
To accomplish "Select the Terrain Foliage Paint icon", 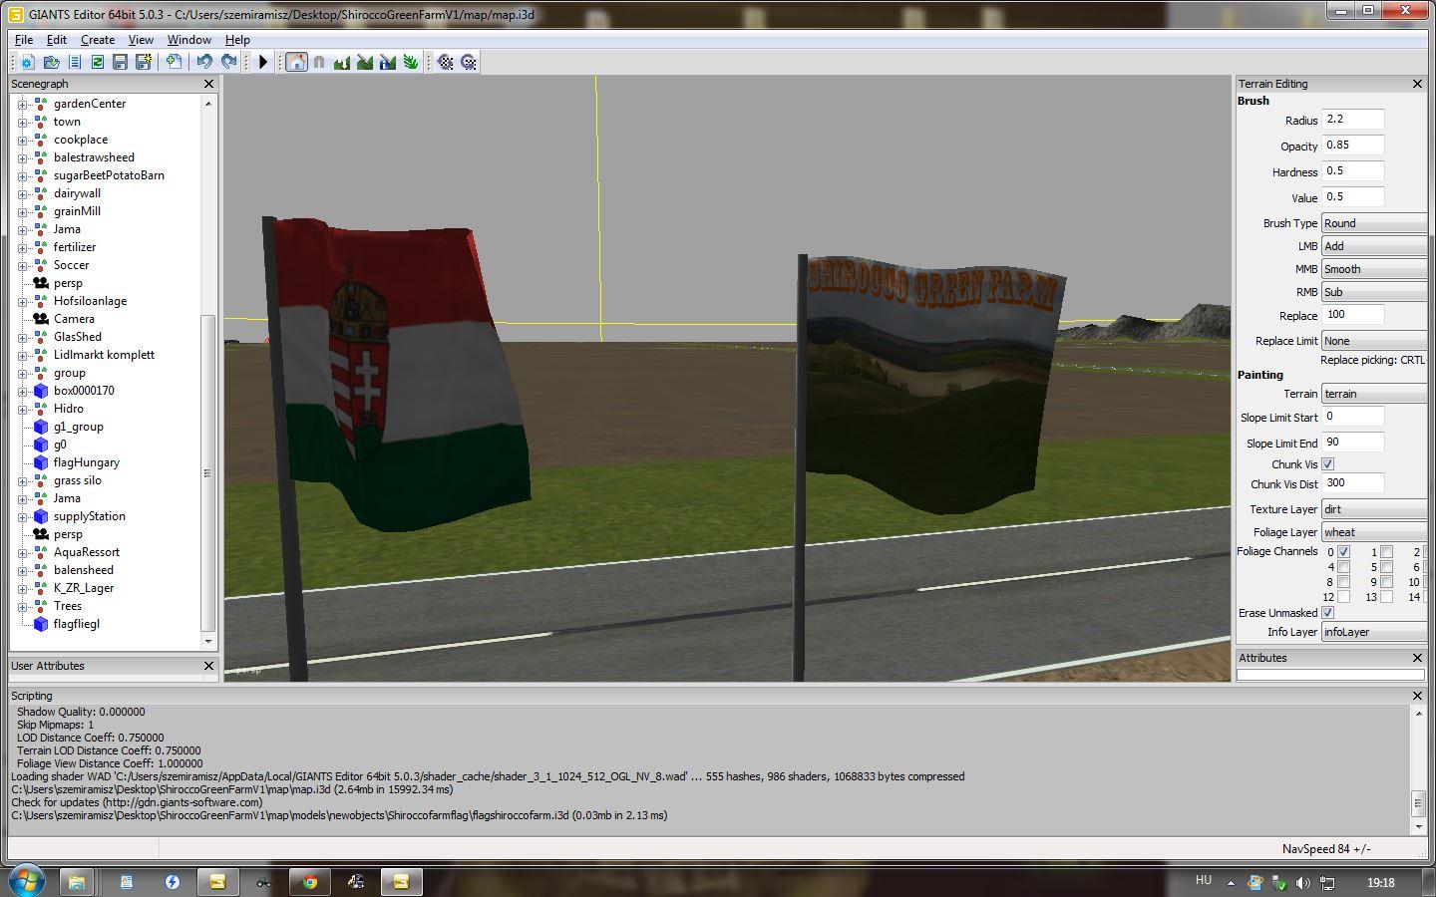I will click(x=411, y=62).
